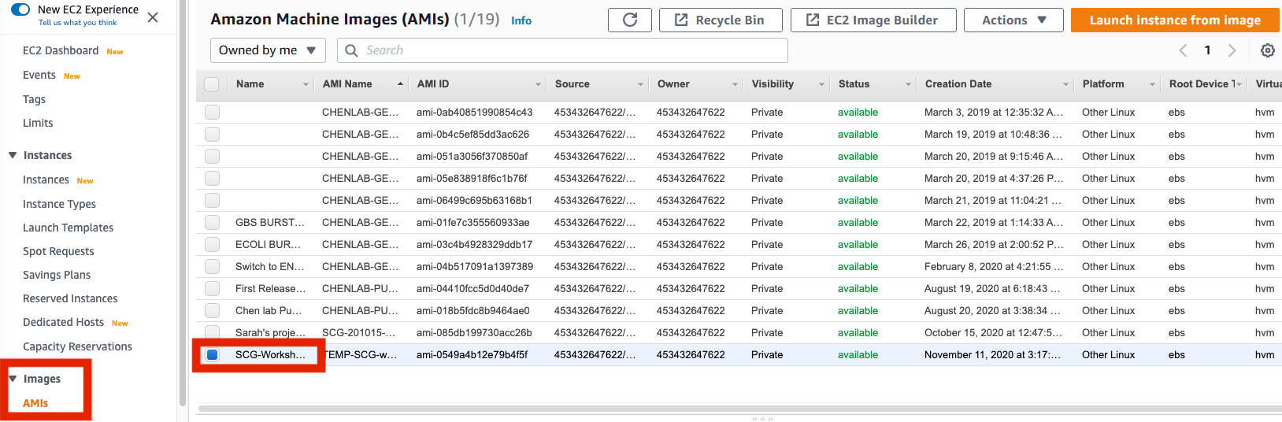Click creation date February 8, 2020
This screenshot has width=1282, height=422.
tap(993, 267)
